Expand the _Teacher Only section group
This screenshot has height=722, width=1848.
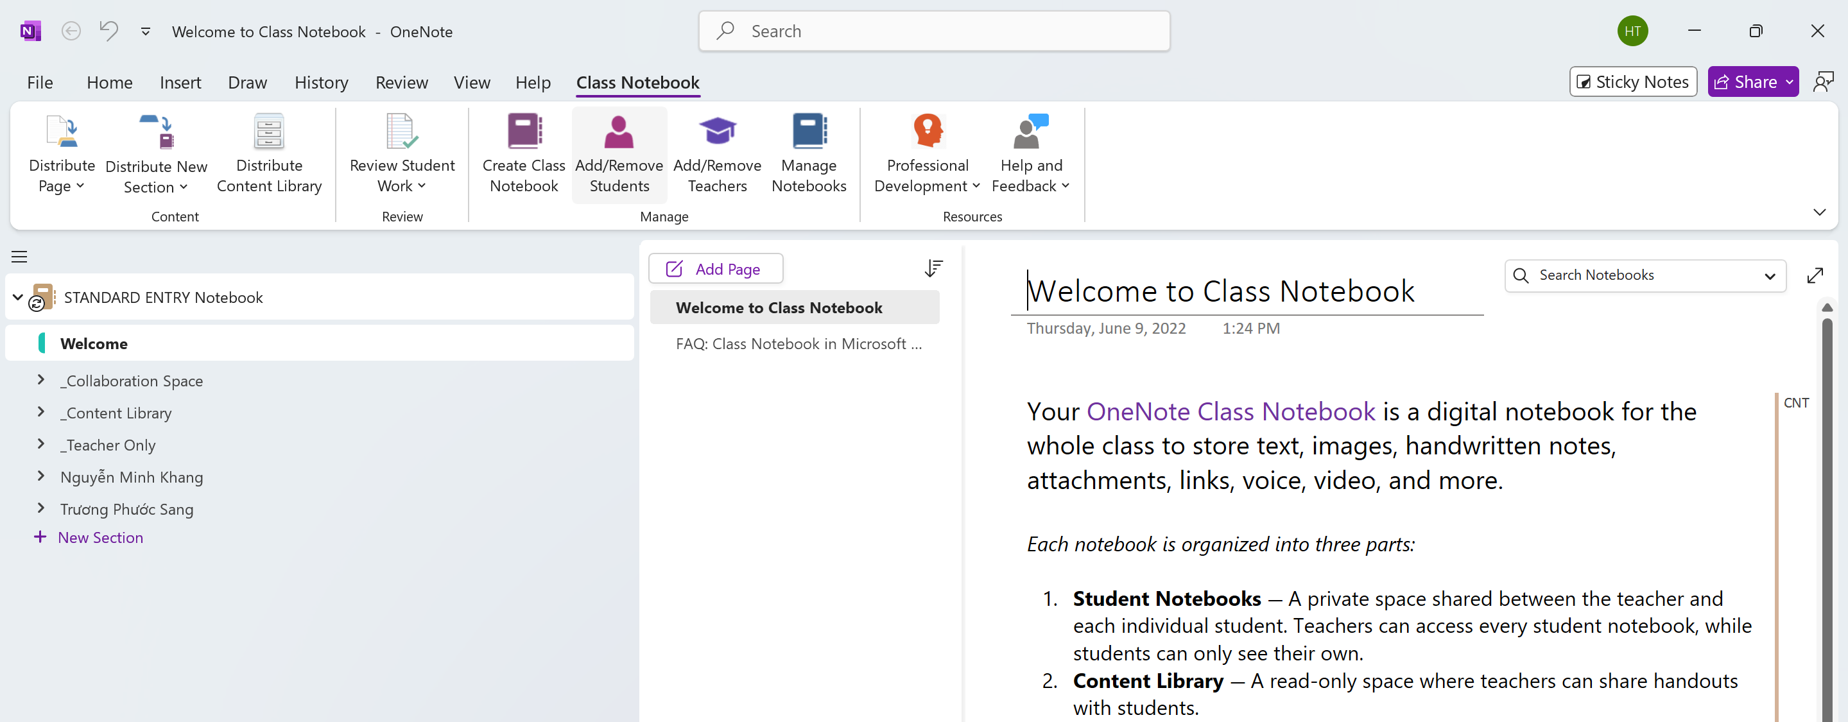[41, 445]
